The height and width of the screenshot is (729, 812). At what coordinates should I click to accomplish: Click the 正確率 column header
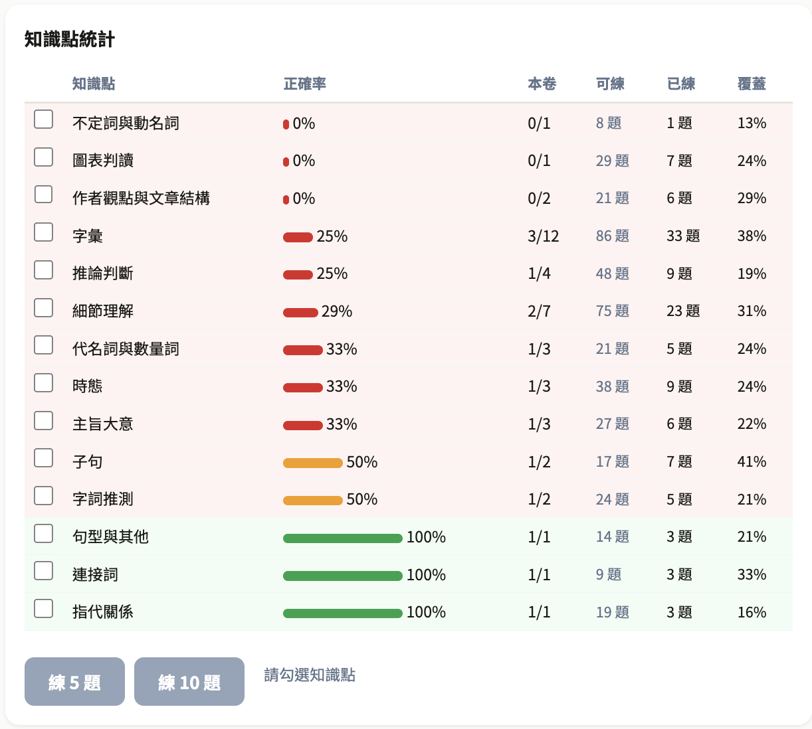coord(304,84)
